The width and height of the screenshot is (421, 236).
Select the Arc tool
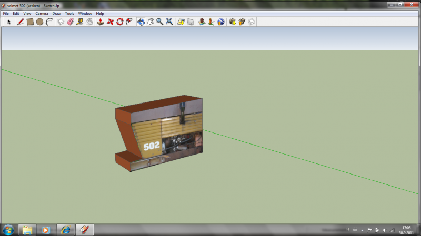pyautogui.click(x=49, y=22)
